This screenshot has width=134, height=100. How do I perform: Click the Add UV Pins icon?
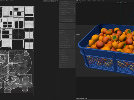click(60, 1)
